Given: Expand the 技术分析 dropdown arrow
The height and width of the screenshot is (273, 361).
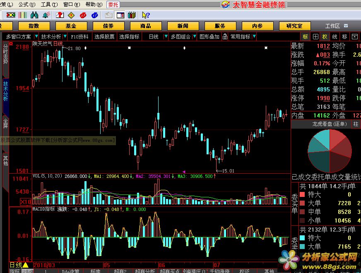Looking at the screenshot, I should tap(65, 36).
